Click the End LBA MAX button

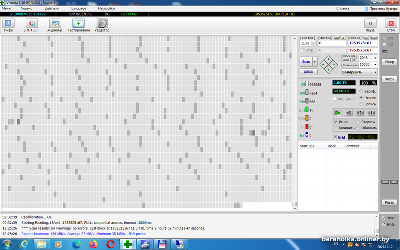[x=374, y=38]
